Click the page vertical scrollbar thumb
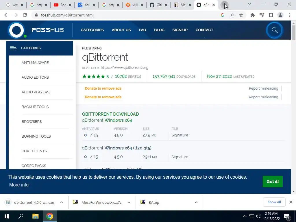Image resolution: width=296 pixels, height=222 pixels. tap(293, 32)
